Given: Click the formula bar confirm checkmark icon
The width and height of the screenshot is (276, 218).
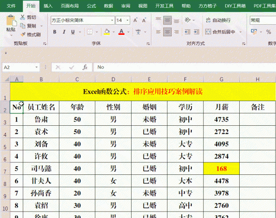Looking at the screenshot, I should (x=71, y=67).
